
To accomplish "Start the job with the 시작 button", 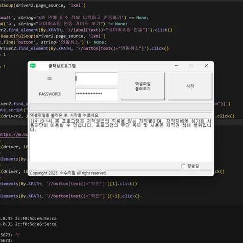I will click(190, 86).
